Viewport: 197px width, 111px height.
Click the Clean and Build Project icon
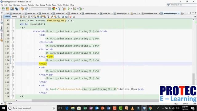pos(64,9)
